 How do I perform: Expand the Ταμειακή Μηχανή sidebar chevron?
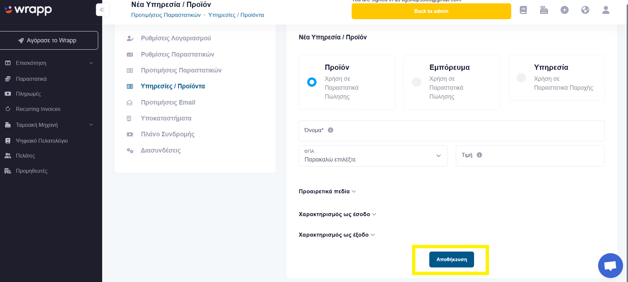coord(91,125)
